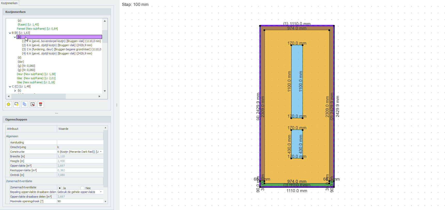Image resolution: width=445 pixels, height=210 pixels.
Task: Open the Bepaling oppervlakte draaibare delen dropdown
Action: (101, 192)
